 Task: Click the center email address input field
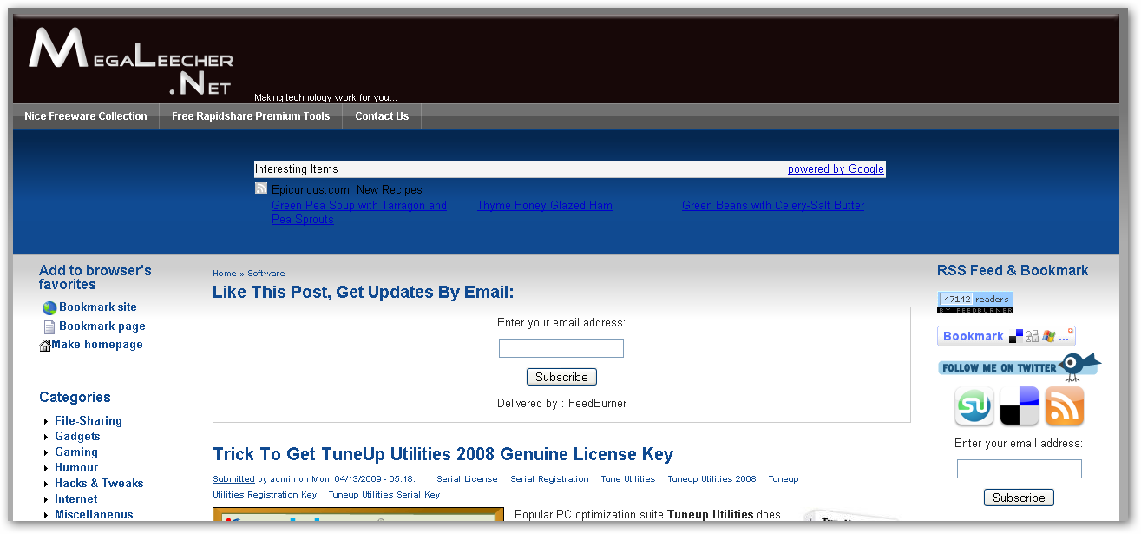561,348
